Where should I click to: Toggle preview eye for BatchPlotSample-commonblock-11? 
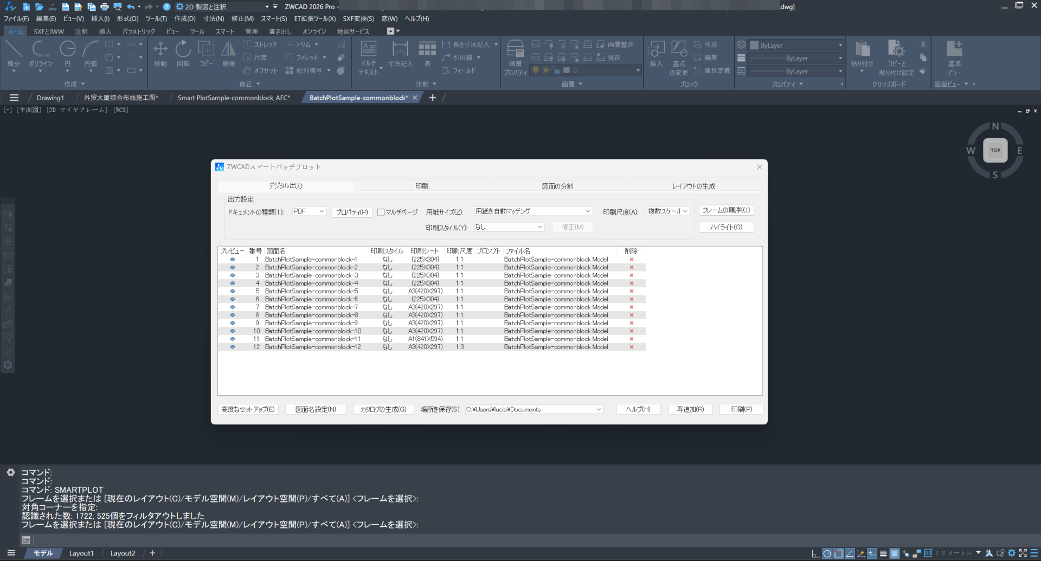tap(233, 339)
